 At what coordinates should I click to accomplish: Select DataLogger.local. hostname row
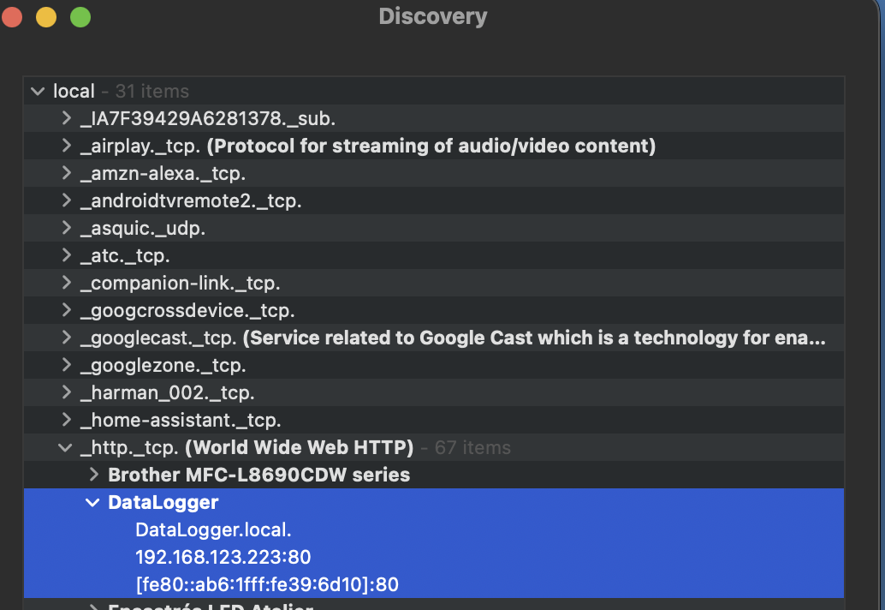click(213, 529)
